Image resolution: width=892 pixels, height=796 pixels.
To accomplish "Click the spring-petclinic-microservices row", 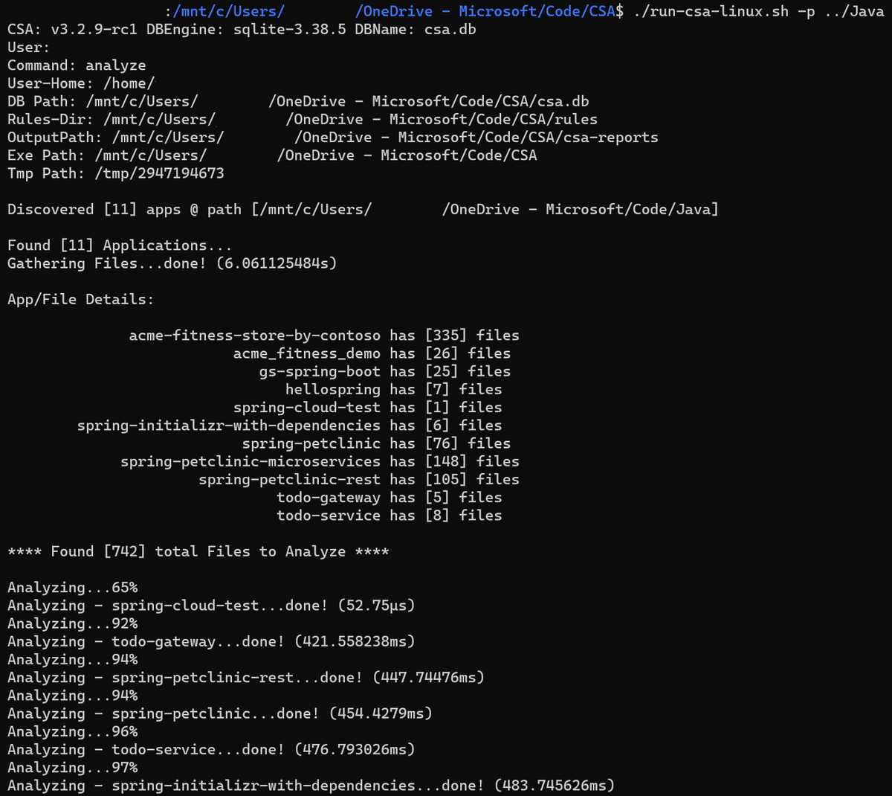I will tap(320, 461).
